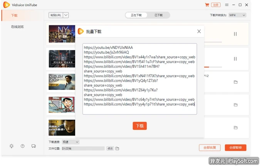
Task: Open folder for third video item
Action: tap(235, 82)
